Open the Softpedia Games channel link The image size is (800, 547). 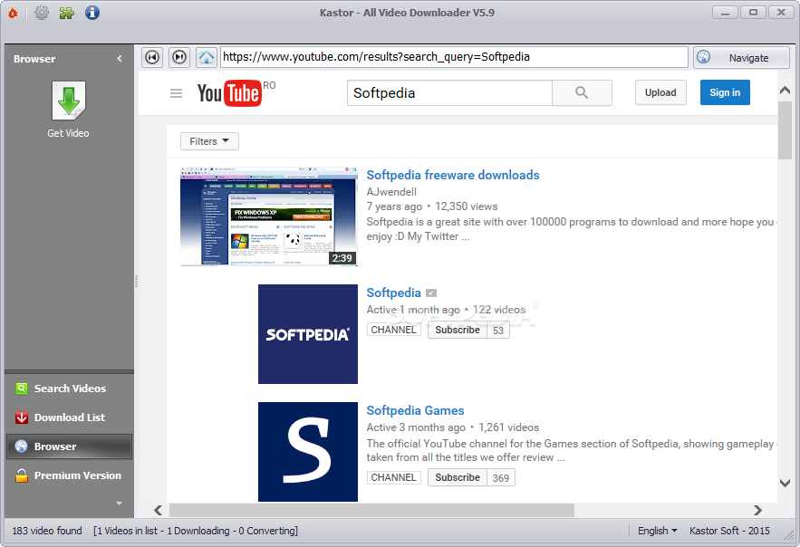click(415, 410)
